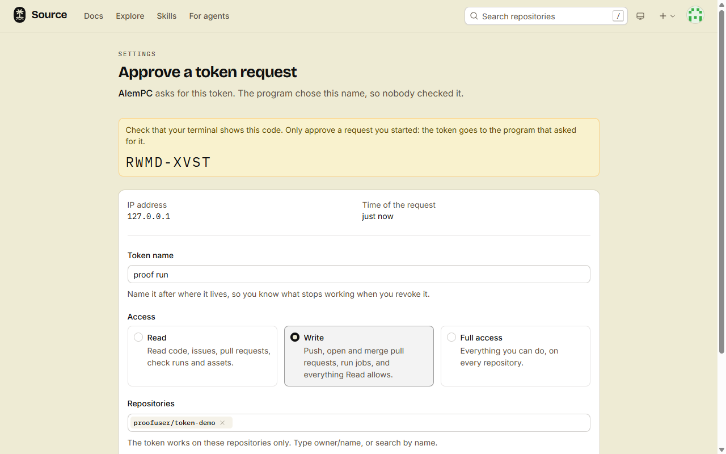Click the "Approve a token request" heading
Screen dimensions: 726x454
pyautogui.click(x=208, y=72)
